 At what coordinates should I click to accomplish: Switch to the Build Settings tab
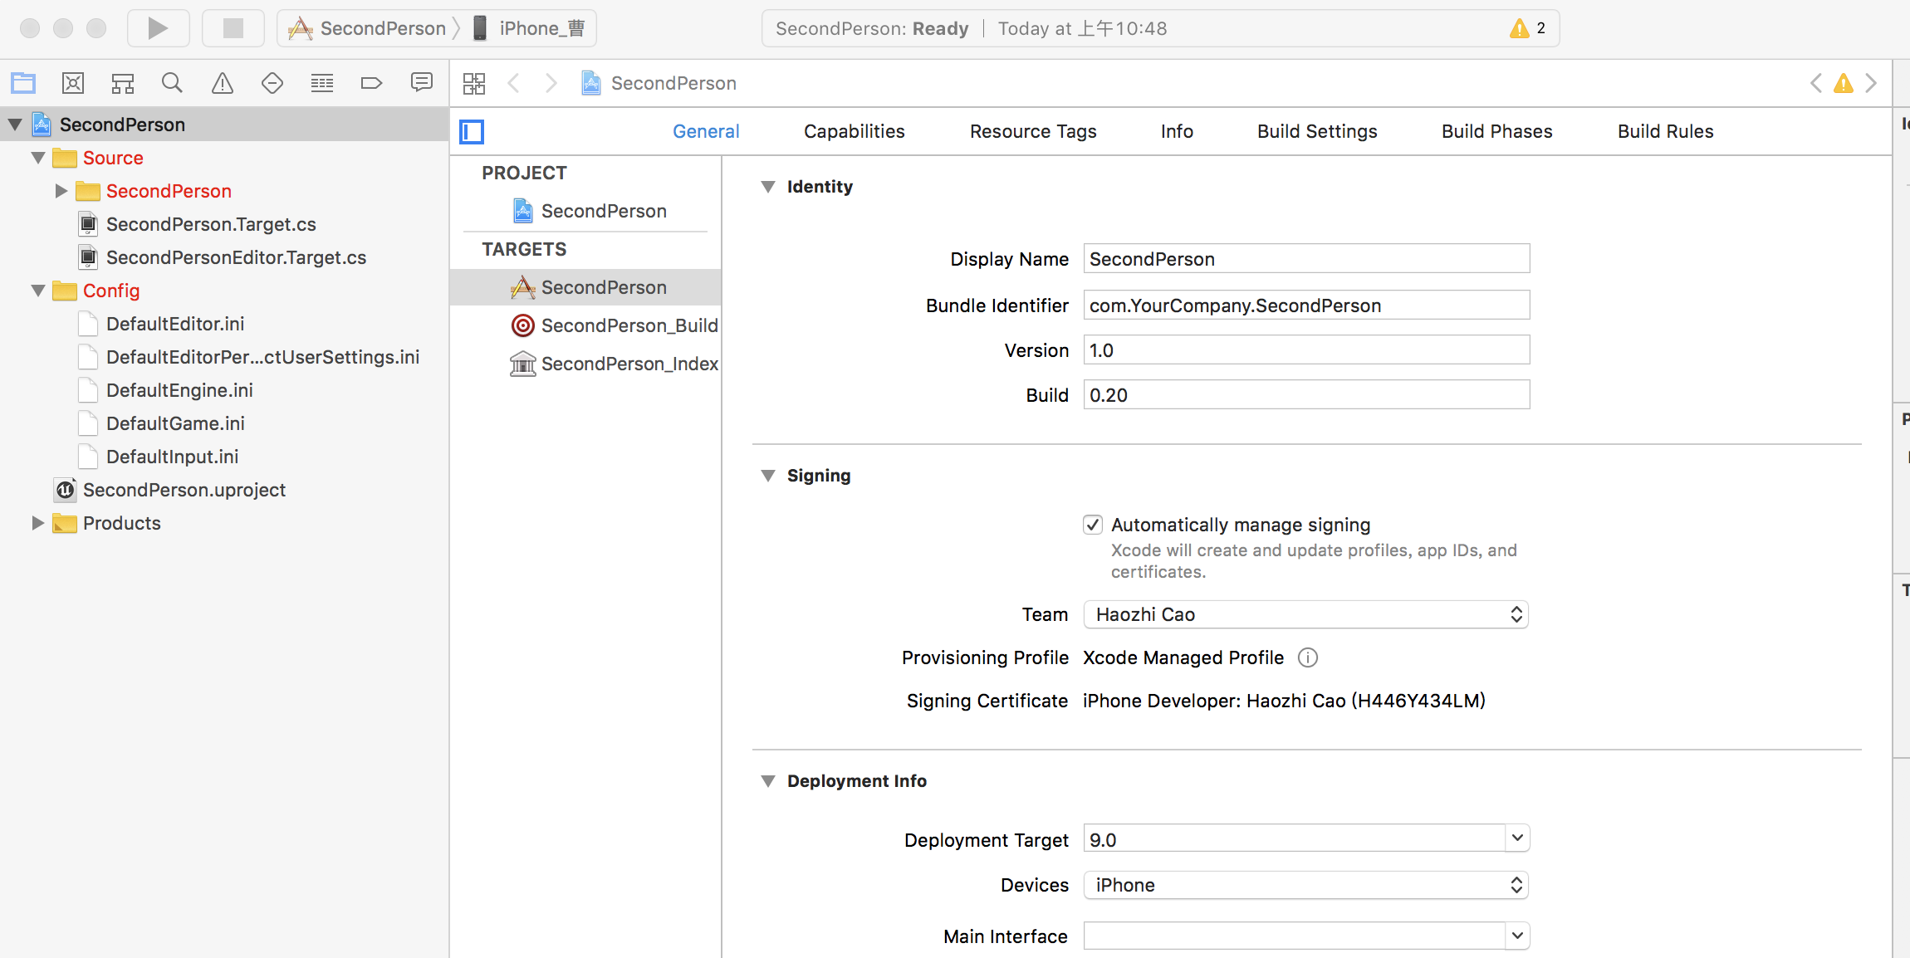(1317, 131)
